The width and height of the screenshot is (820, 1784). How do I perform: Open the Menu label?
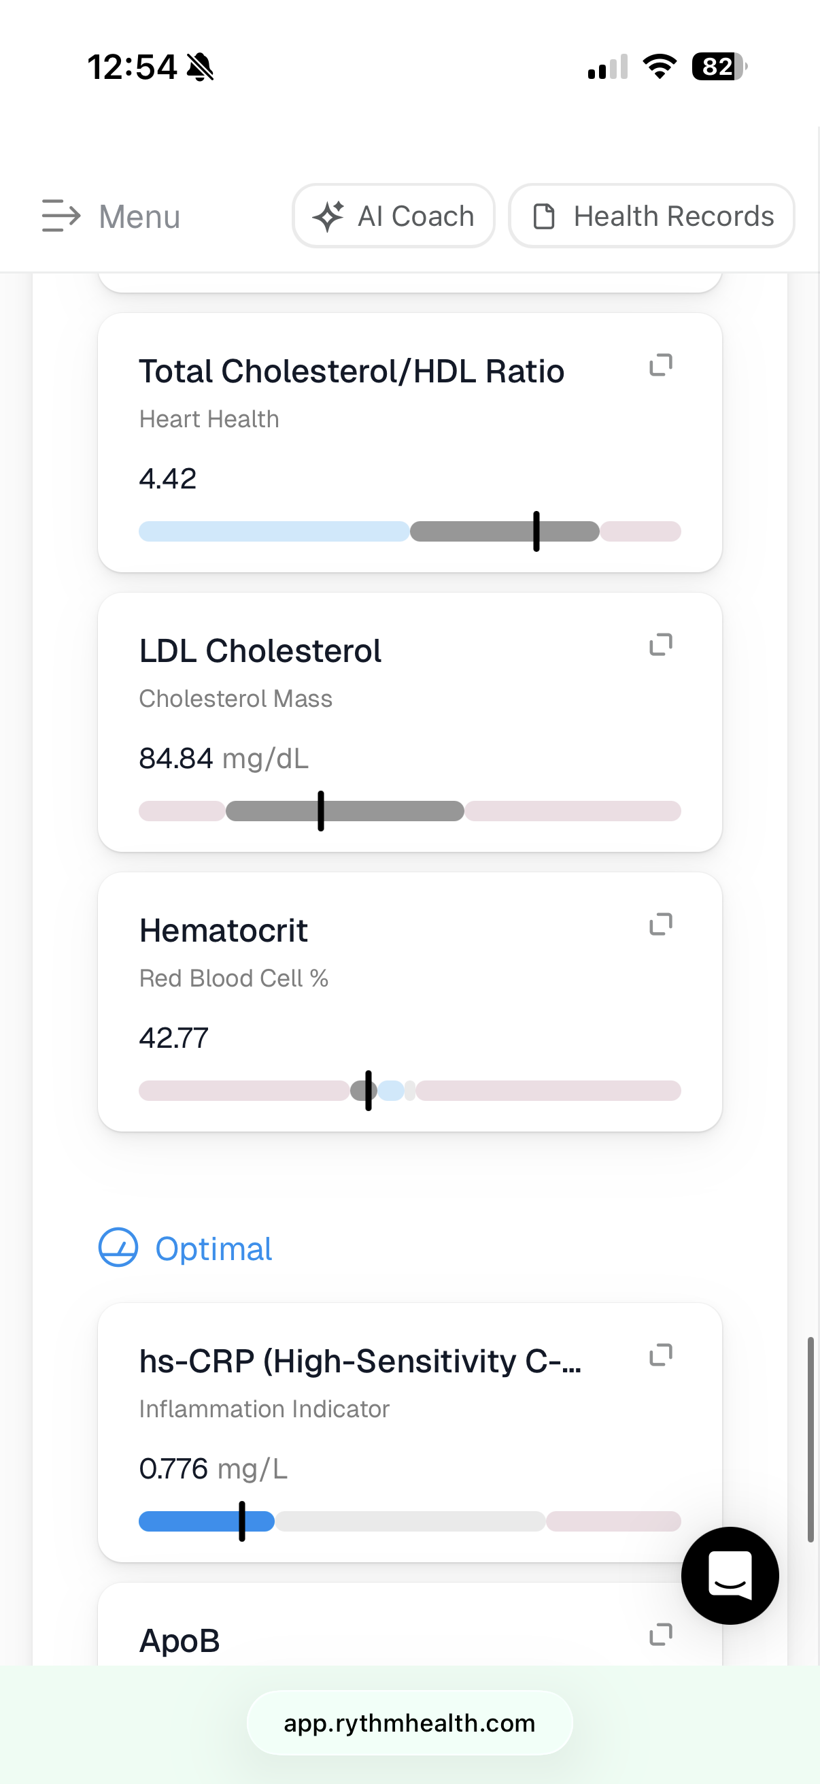(140, 217)
